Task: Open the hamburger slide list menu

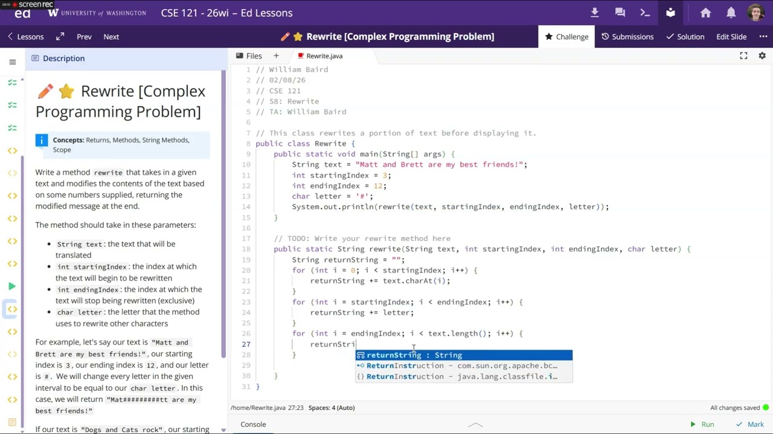Action: [12, 61]
